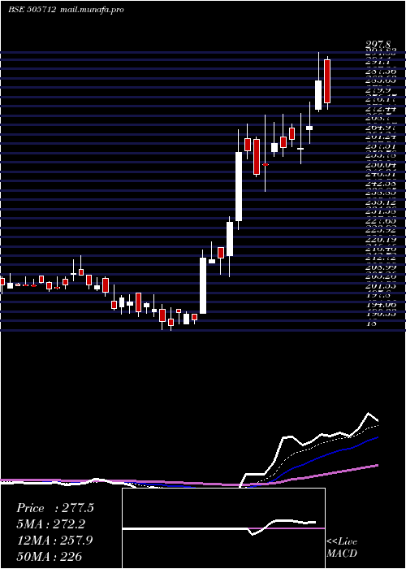
Task: Click the 'mail.munafa.pro' watermark link text
Action: pyautogui.click(x=91, y=10)
